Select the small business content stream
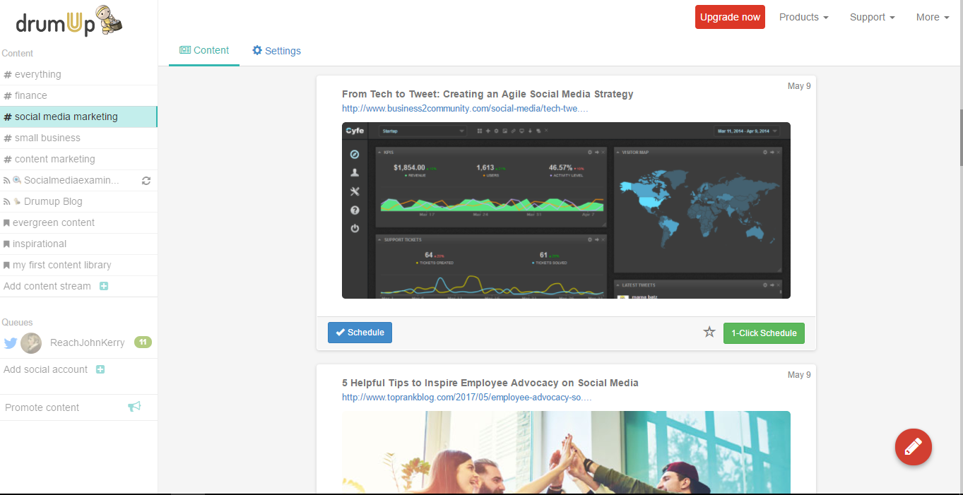The width and height of the screenshot is (963, 495). 47,138
